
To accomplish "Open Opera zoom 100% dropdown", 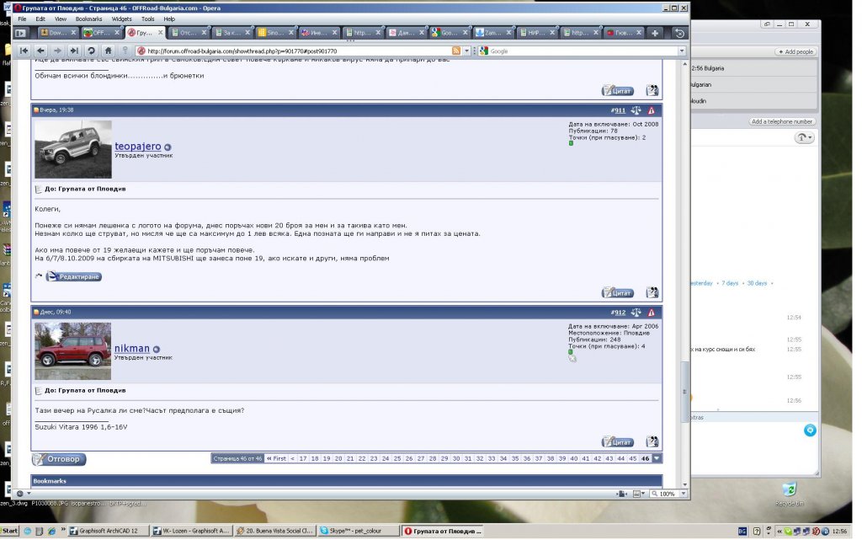I will (x=684, y=494).
